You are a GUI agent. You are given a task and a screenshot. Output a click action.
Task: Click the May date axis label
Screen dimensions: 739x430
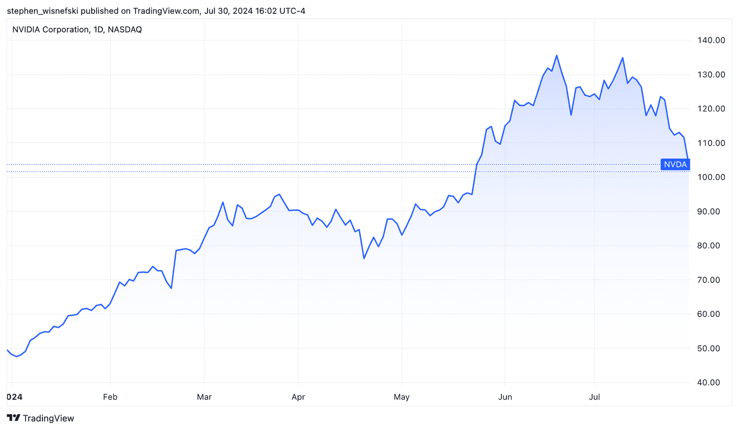pyautogui.click(x=402, y=397)
